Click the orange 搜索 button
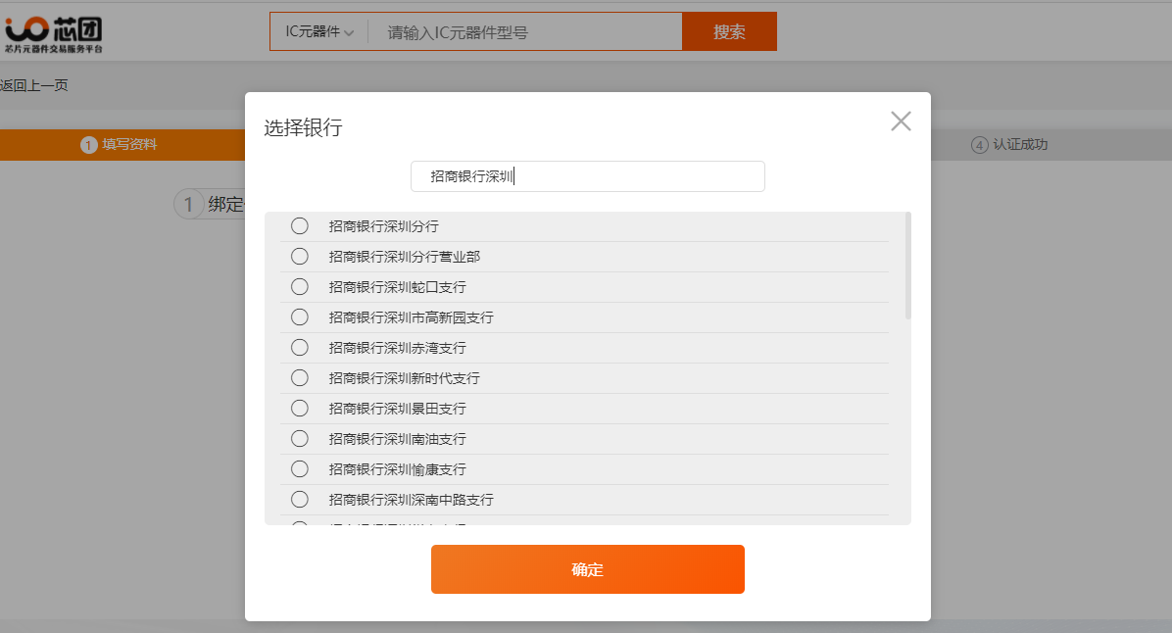The image size is (1172, 633). [729, 31]
